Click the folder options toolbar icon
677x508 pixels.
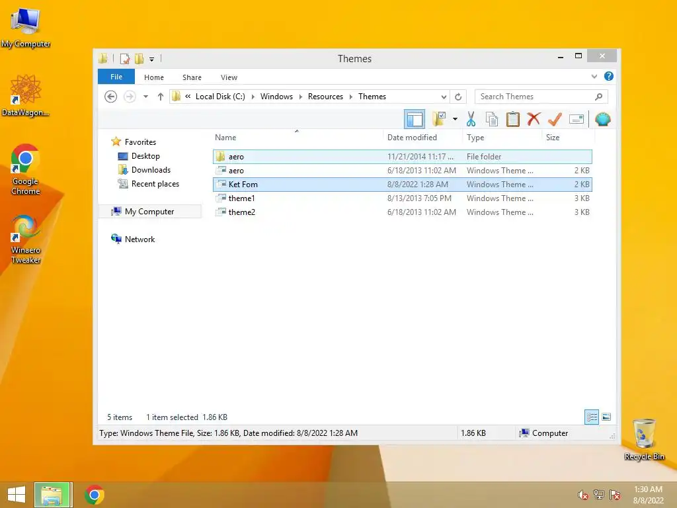click(x=439, y=119)
